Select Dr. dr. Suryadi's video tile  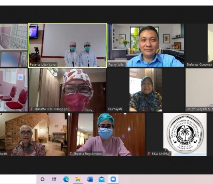(x=199, y=90)
